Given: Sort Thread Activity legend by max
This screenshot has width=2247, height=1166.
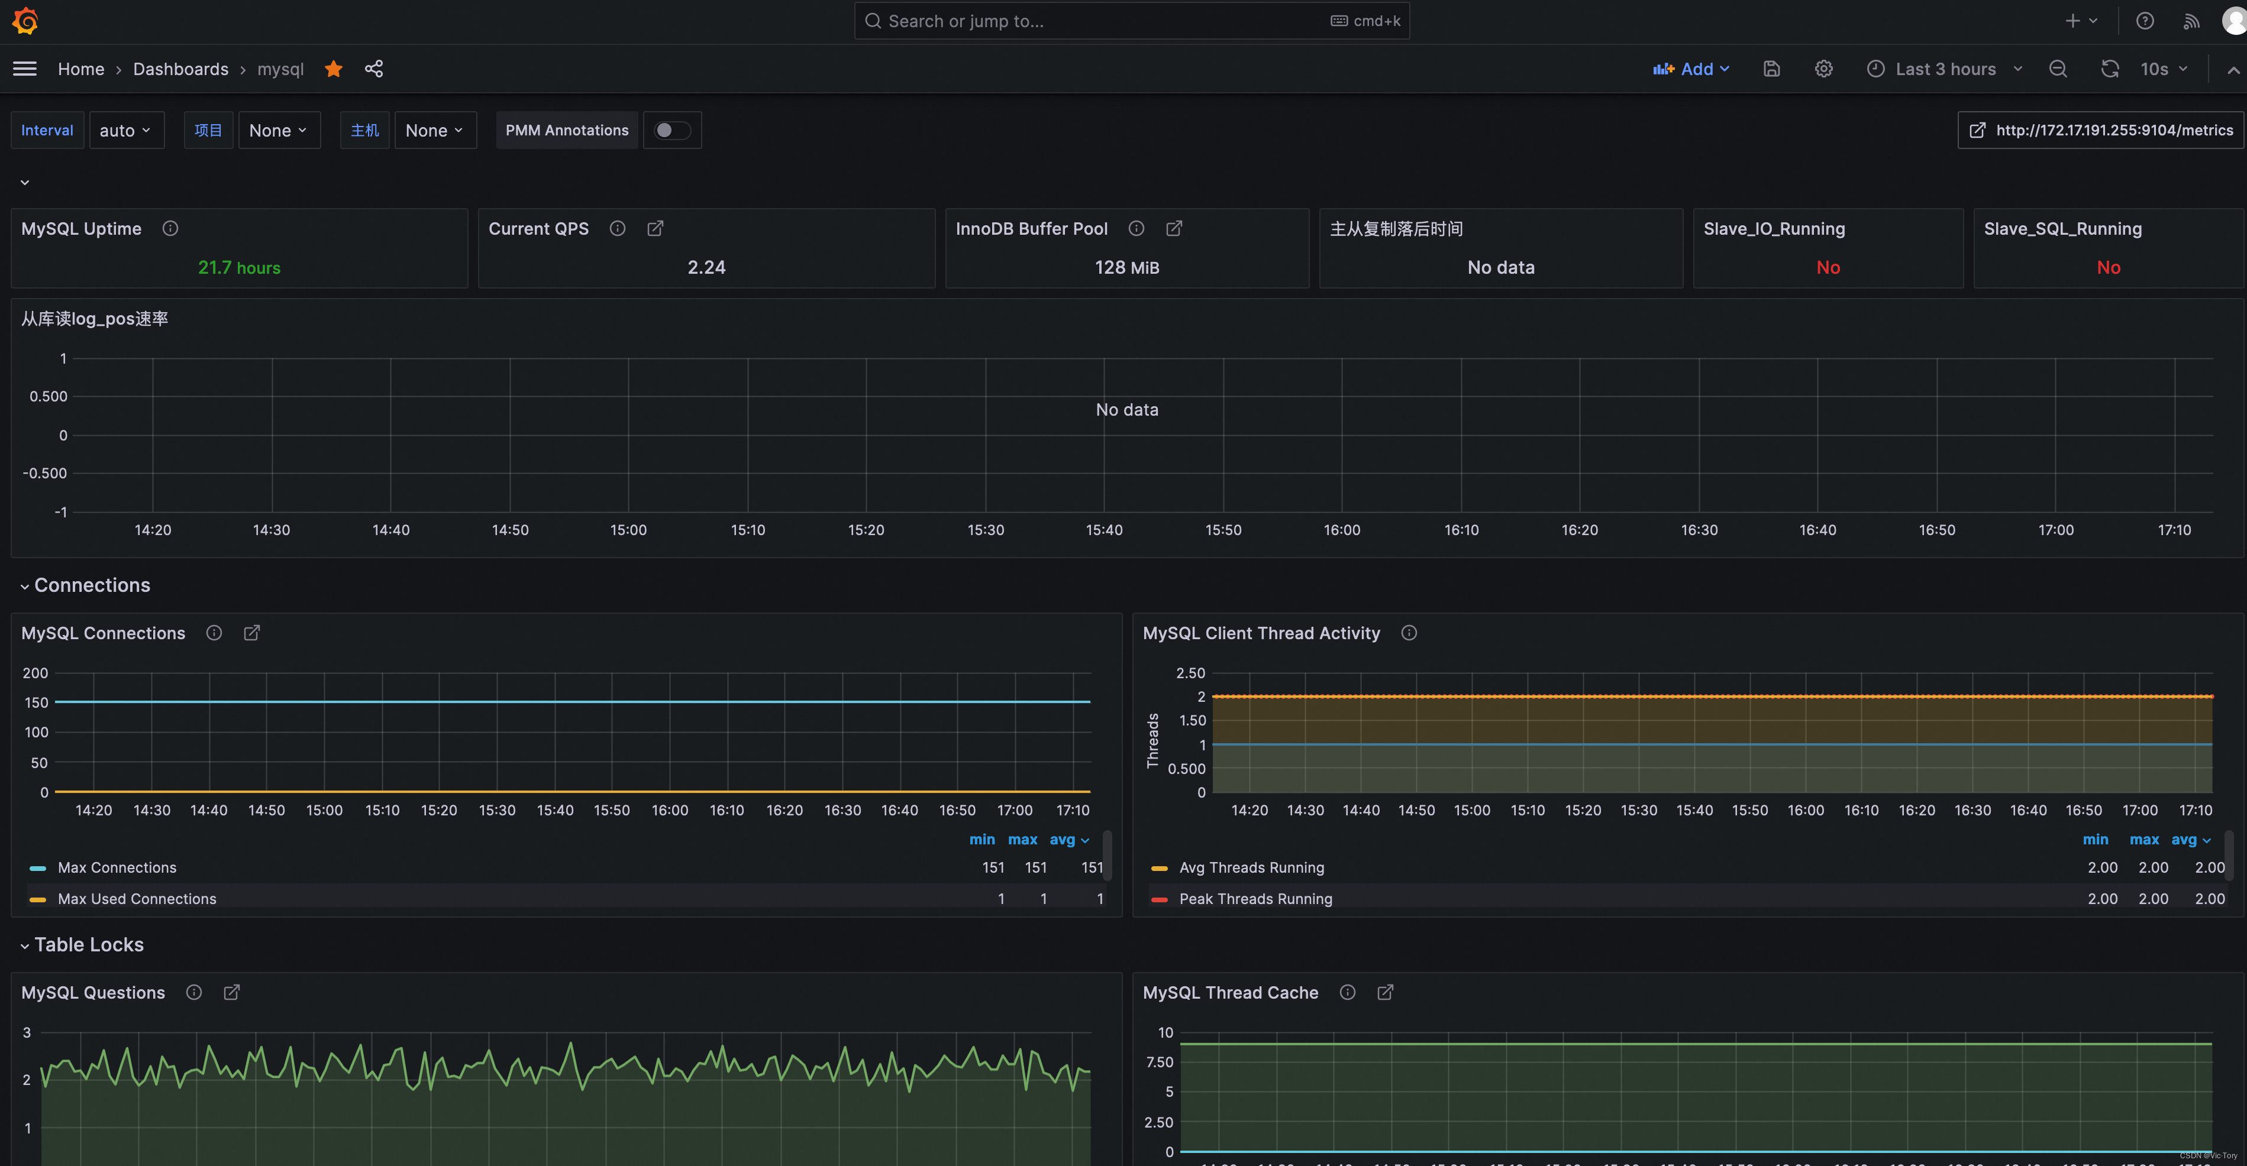Looking at the screenshot, I should (x=2144, y=839).
